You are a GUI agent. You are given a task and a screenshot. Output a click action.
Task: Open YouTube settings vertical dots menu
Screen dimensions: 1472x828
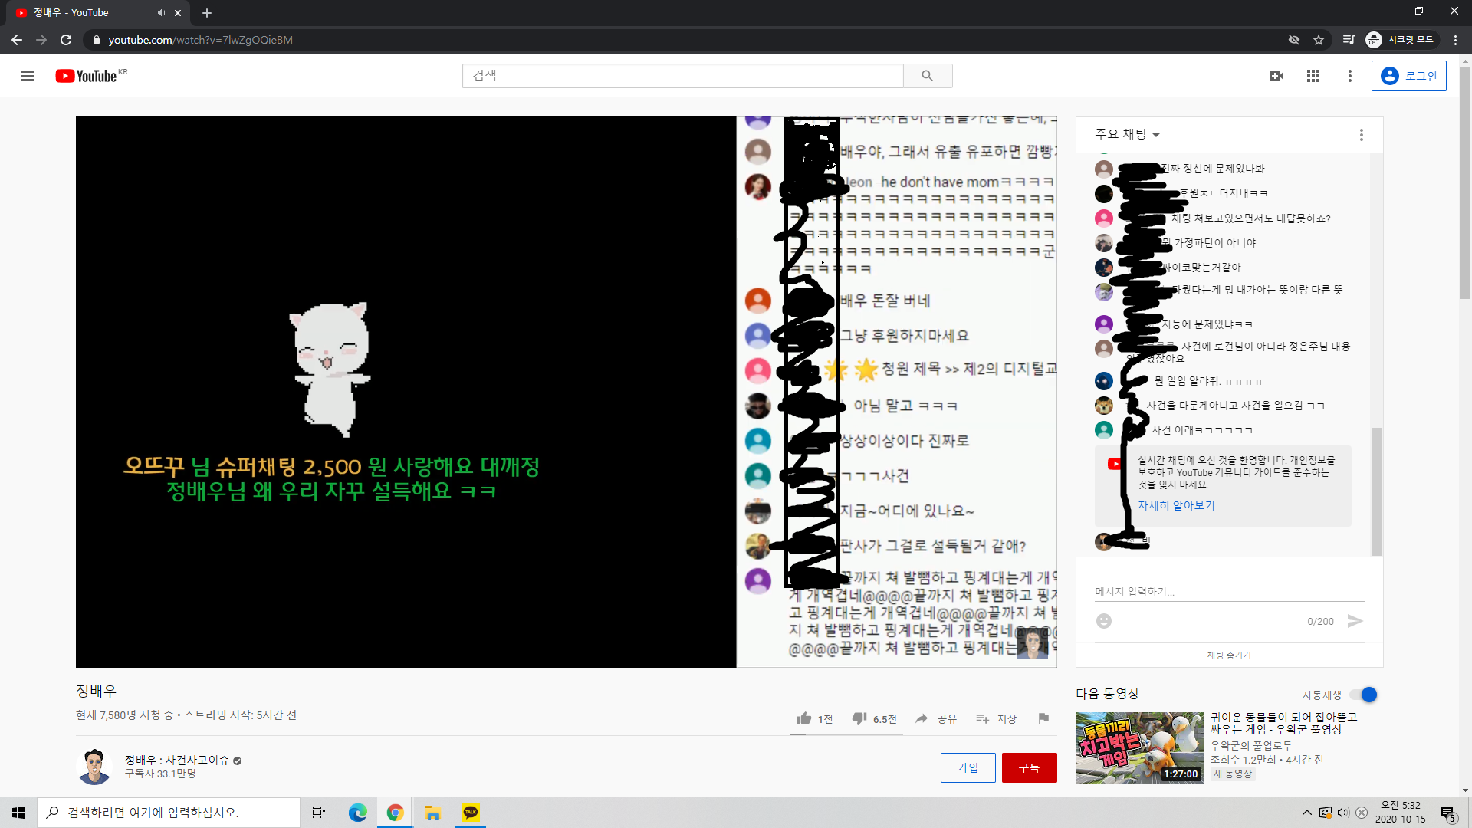1350,76
